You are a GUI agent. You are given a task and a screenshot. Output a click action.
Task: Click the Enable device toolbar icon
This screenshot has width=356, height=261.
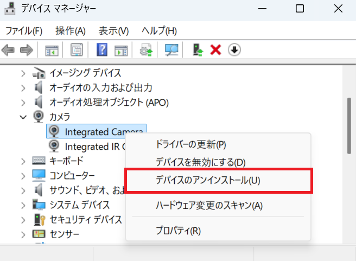198,50
